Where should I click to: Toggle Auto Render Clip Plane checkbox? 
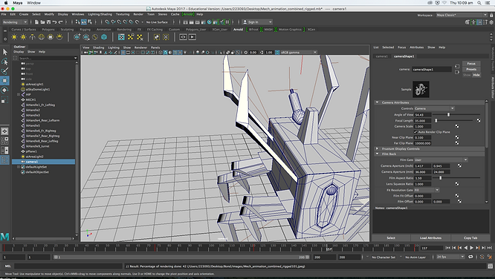(x=415, y=132)
